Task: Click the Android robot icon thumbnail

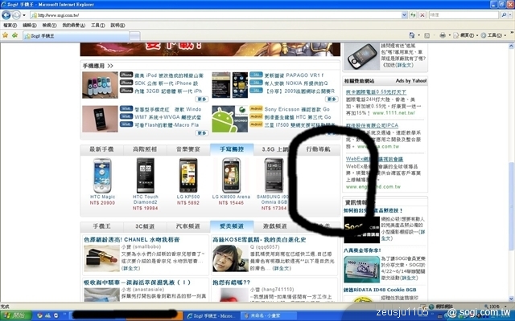Action: coord(221,120)
